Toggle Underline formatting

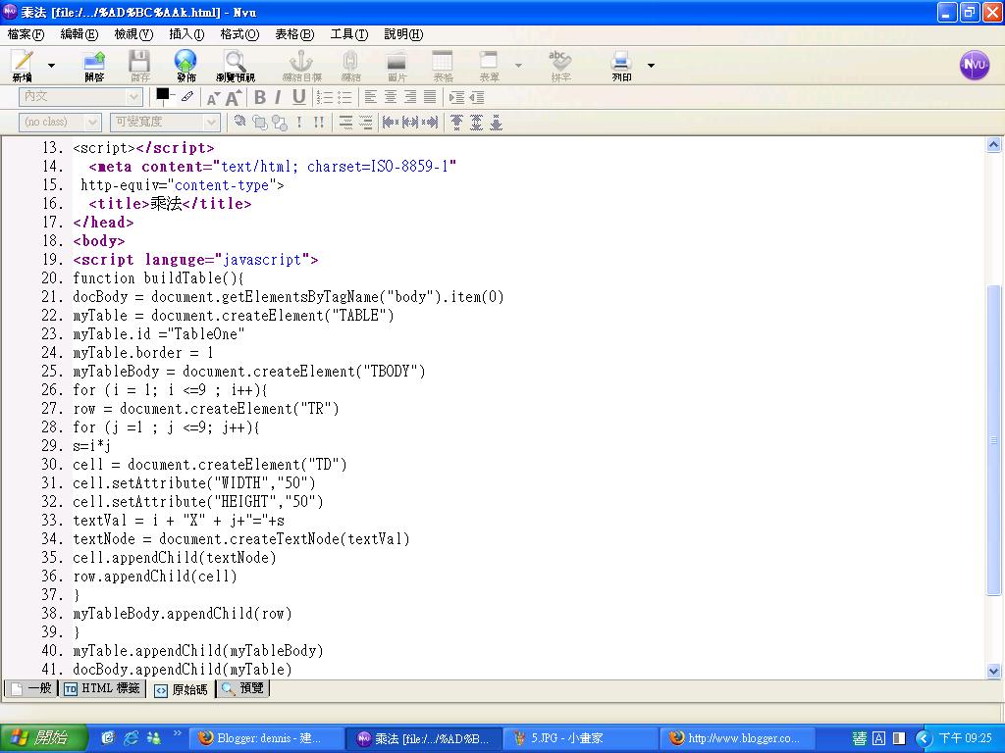point(298,97)
